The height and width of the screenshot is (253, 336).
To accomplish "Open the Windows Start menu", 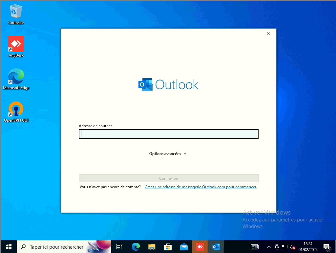I will coord(9,247).
